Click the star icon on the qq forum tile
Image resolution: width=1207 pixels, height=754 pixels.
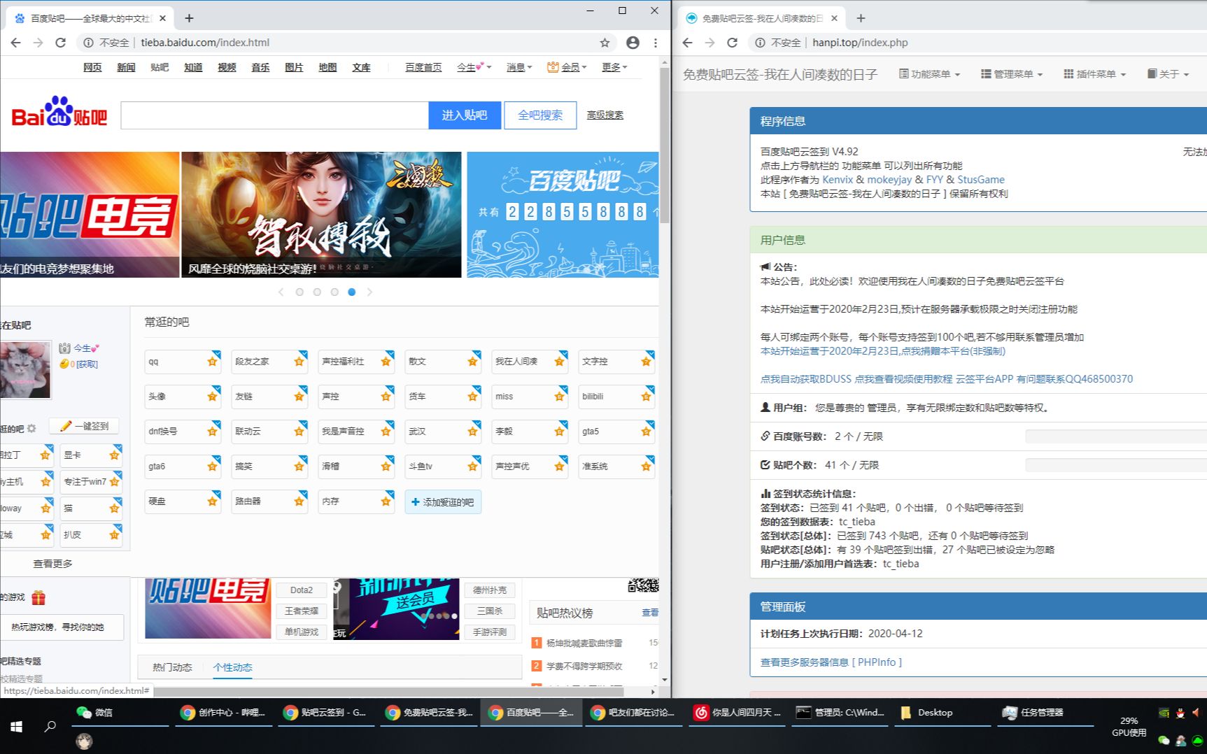point(212,362)
